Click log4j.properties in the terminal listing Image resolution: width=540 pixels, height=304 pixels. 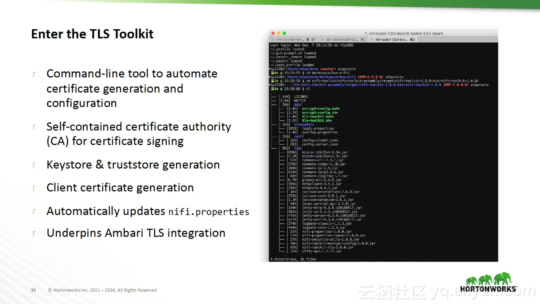pyautogui.click(x=318, y=128)
